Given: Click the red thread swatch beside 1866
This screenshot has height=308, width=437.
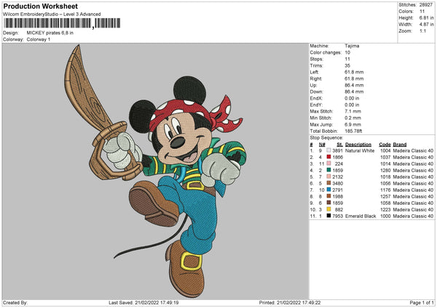Looking at the screenshot, I should 329,157.
